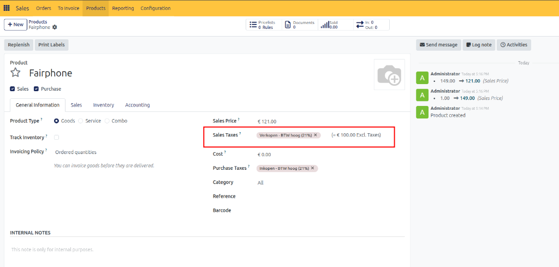The height and width of the screenshot is (267, 559).
Task: Show help tooltip for Purchase Taxes
Action: point(249,167)
